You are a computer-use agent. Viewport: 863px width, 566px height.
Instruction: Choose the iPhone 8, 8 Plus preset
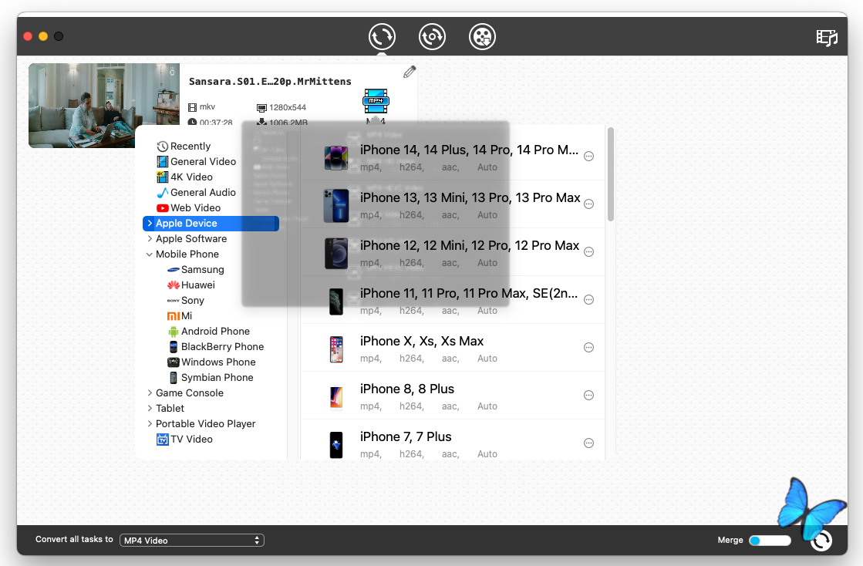click(x=453, y=396)
